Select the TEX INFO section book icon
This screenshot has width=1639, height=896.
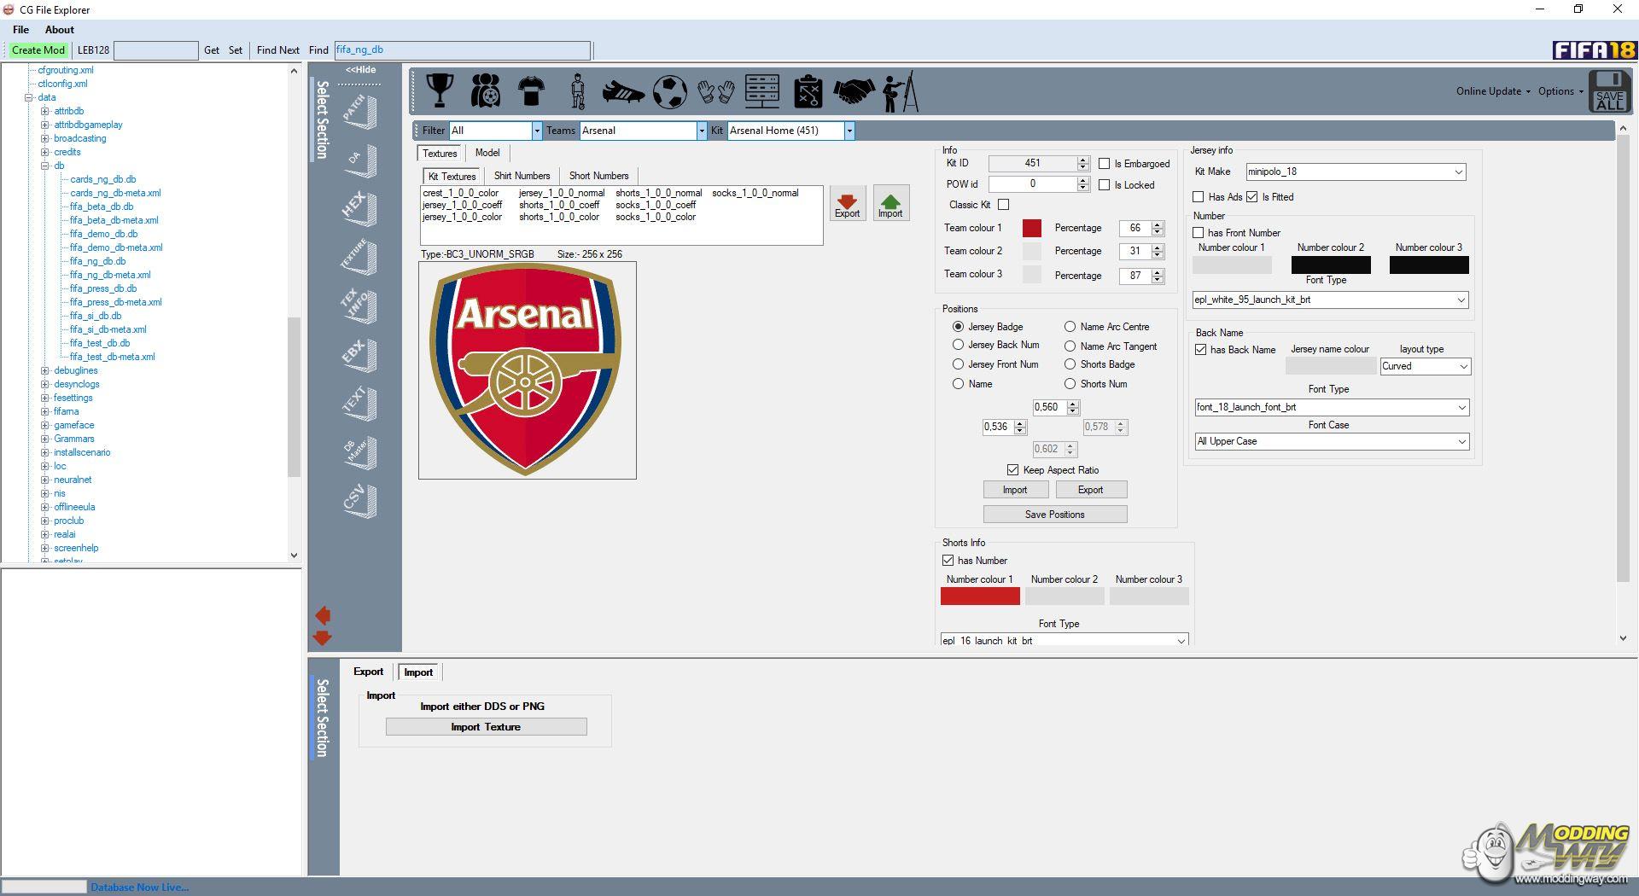point(359,306)
